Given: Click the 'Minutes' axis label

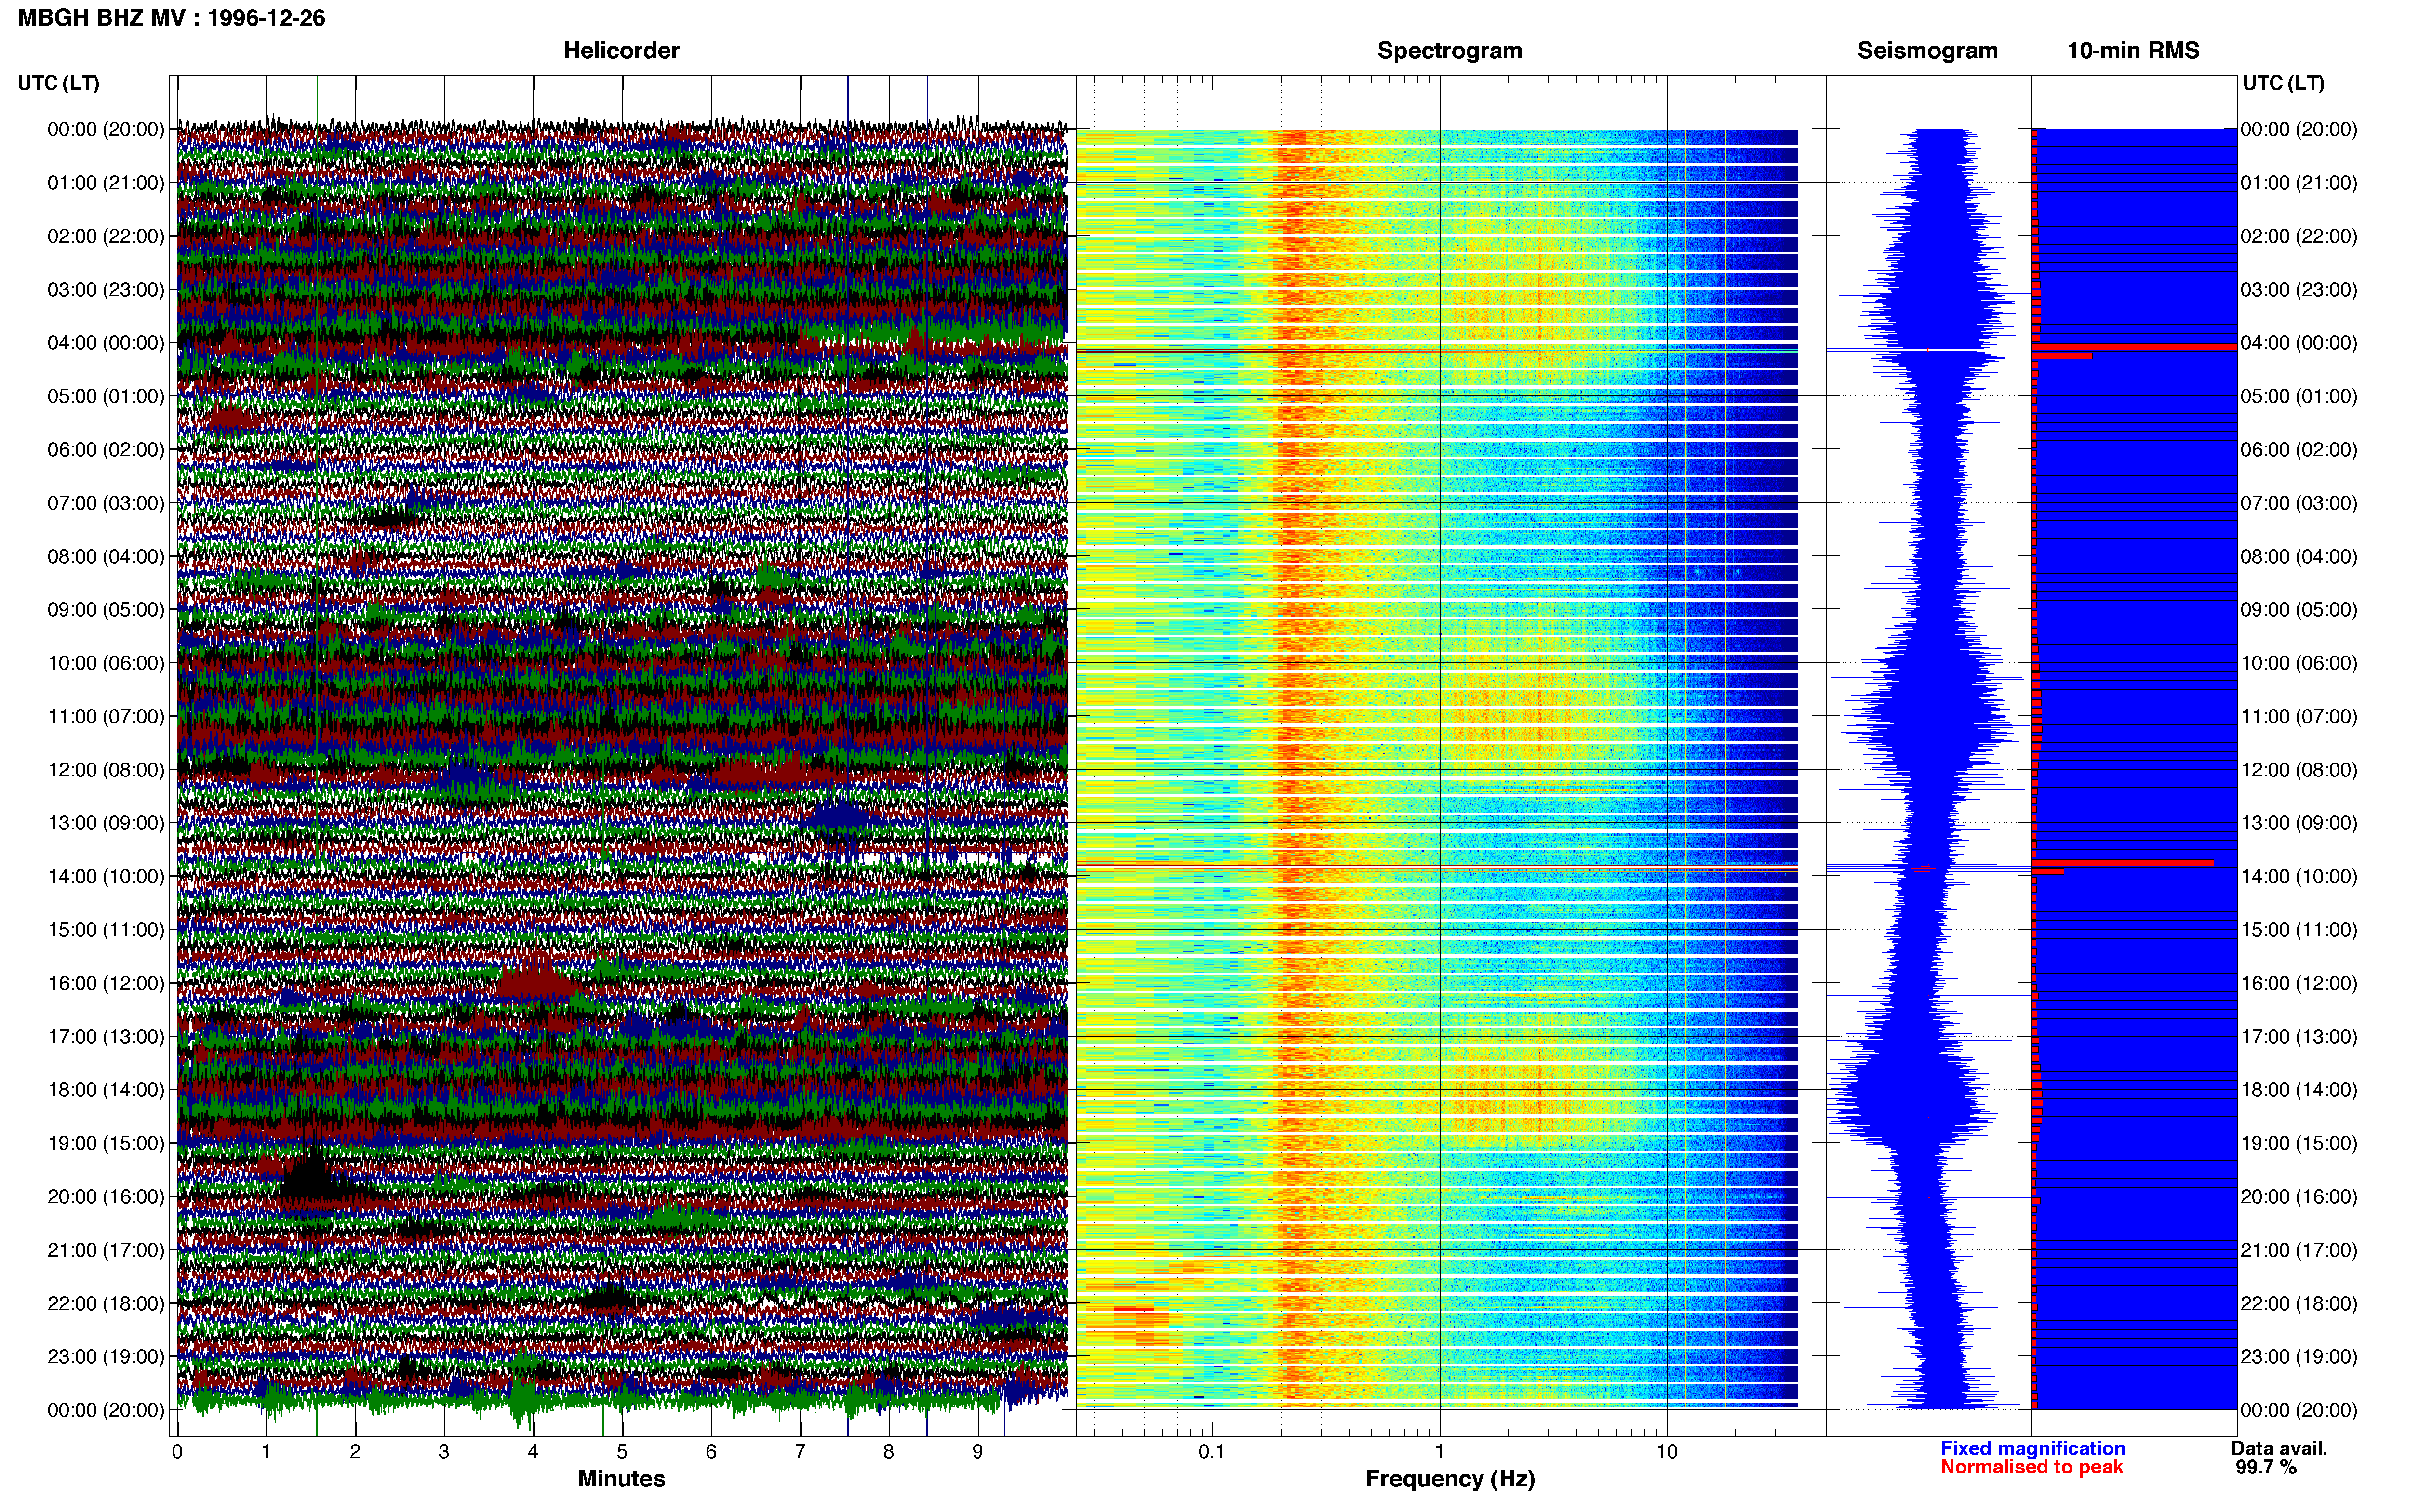Looking at the screenshot, I should click(621, 1478).
